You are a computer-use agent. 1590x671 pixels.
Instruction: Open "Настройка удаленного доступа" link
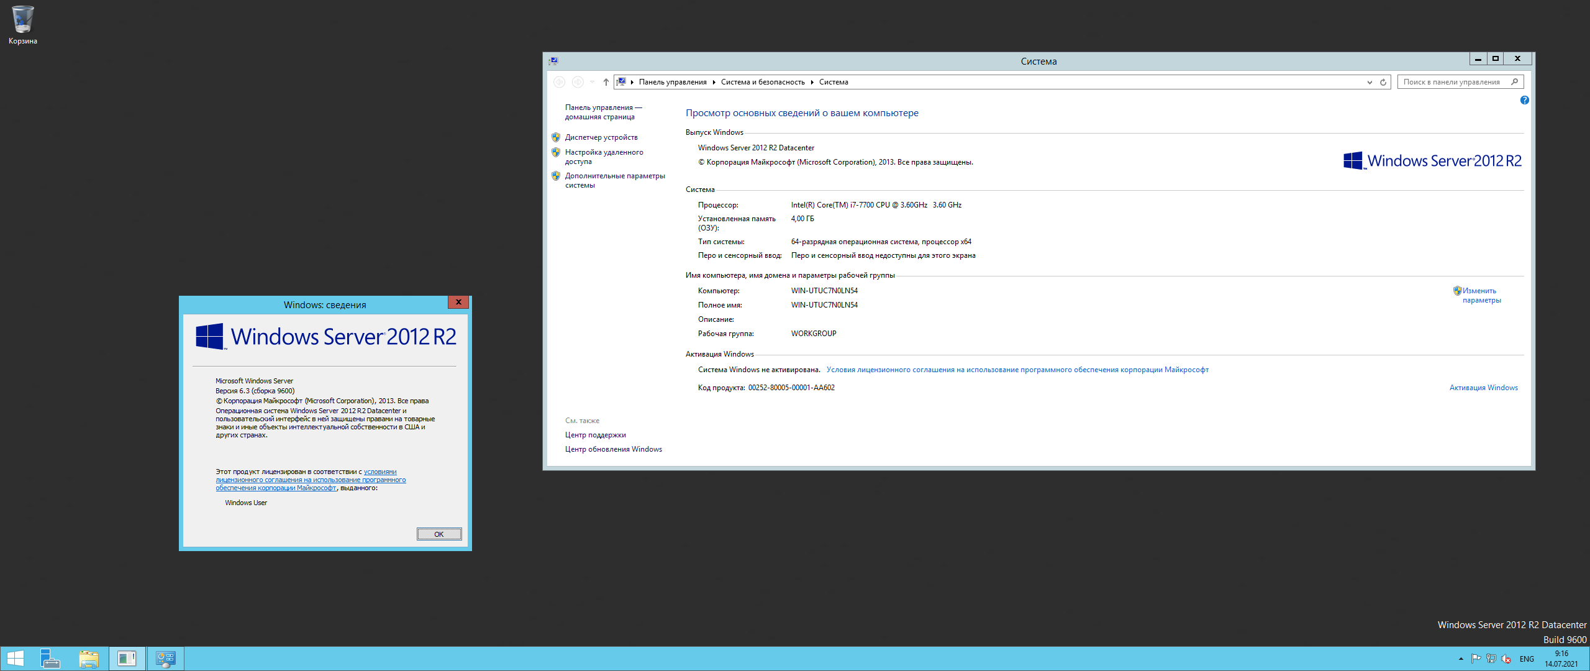pyautogui.click(x=604, y=157)
